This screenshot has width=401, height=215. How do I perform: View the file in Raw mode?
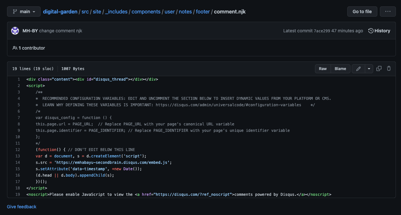323,69
